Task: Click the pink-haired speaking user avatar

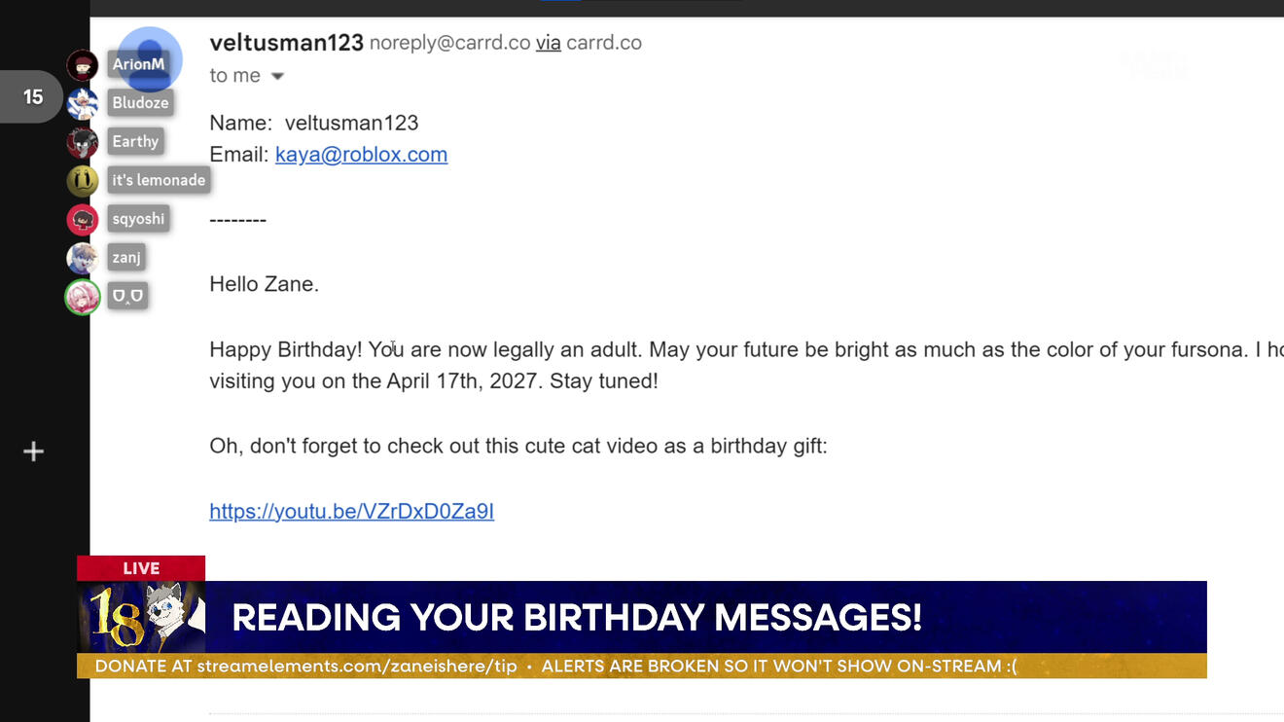Action: (83, 297)
